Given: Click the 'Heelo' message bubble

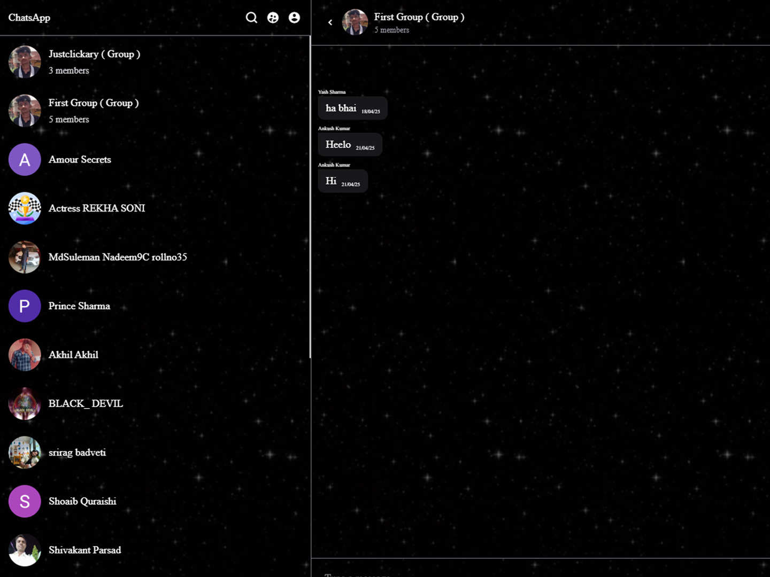Looking at the screenshot, I should pyautogui.click(x=350, y=145).
